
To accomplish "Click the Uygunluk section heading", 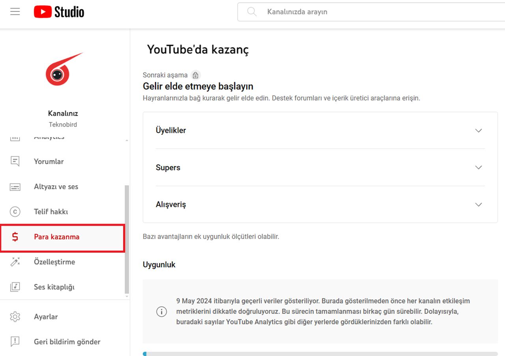I will (159, 265).
